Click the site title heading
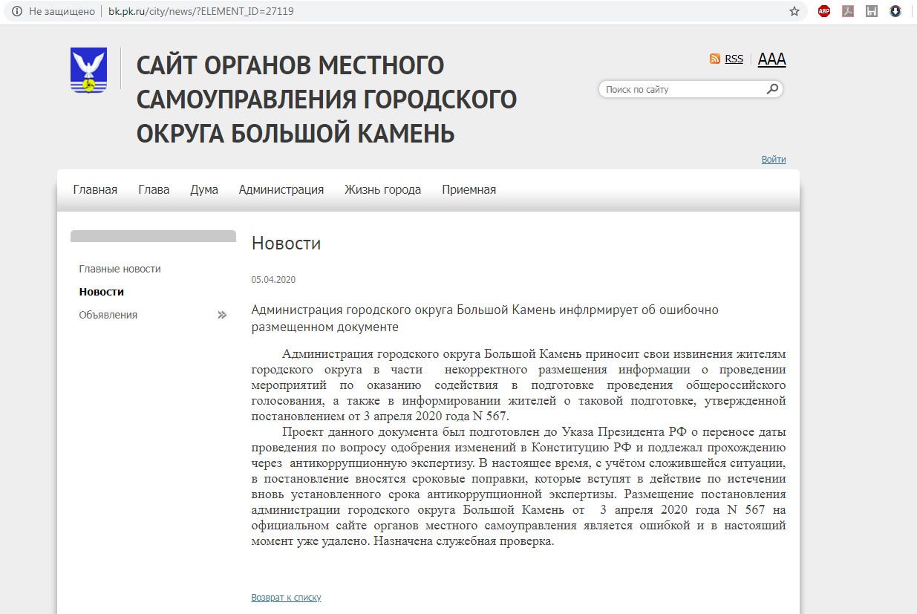 point(327,99)
